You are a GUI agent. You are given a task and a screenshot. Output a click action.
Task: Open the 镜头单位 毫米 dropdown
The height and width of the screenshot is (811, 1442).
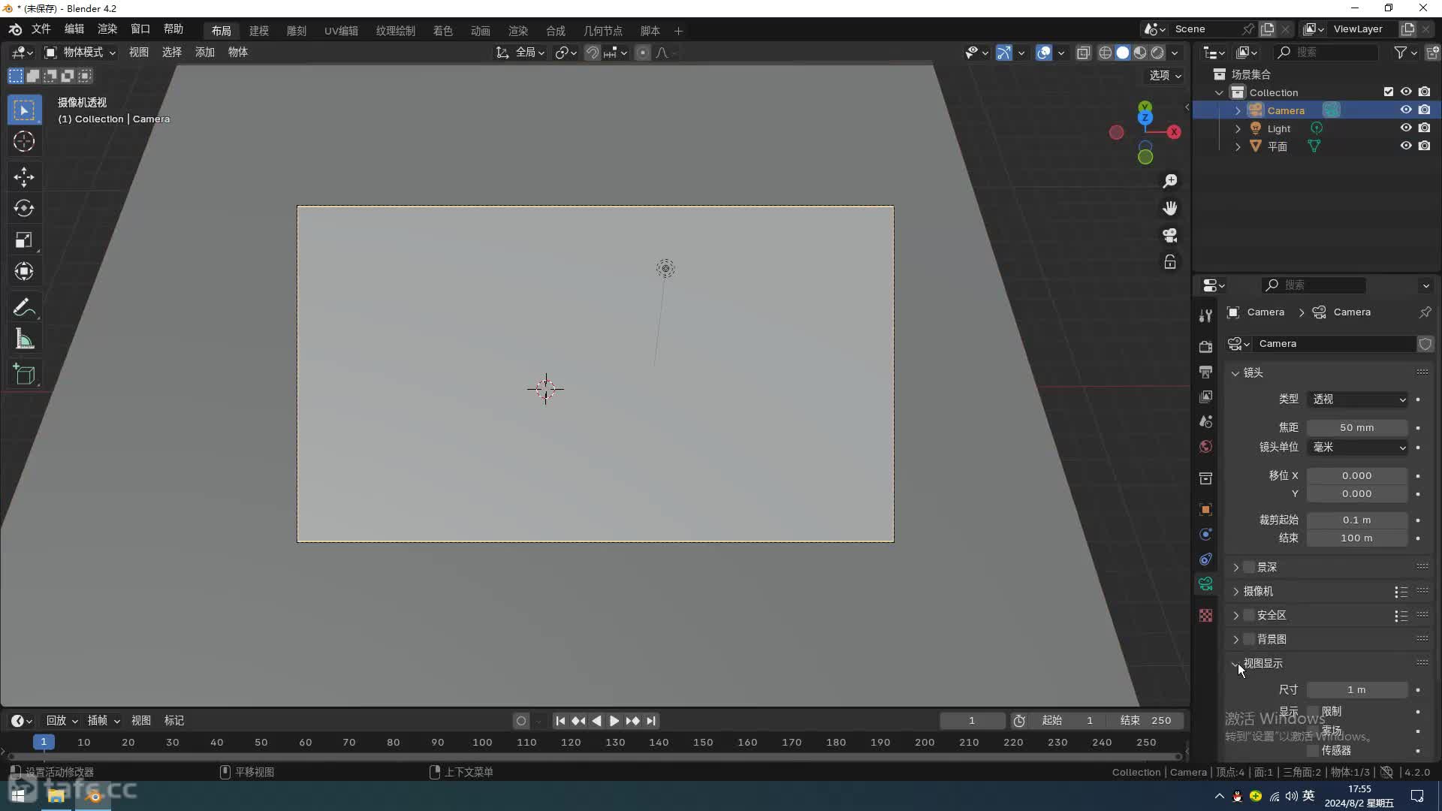[1357, 448]
